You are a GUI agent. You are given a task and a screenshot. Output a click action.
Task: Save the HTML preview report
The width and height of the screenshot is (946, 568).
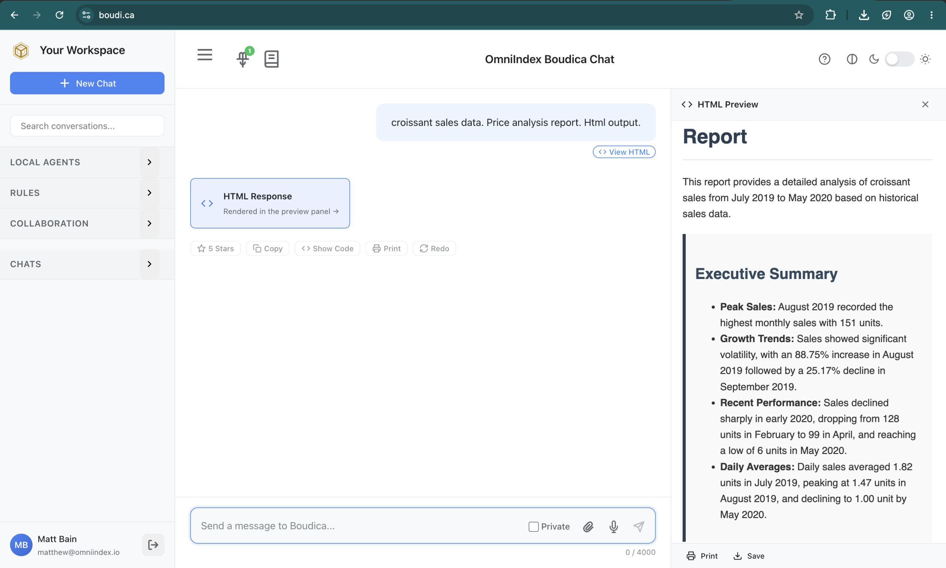[749, 556]
